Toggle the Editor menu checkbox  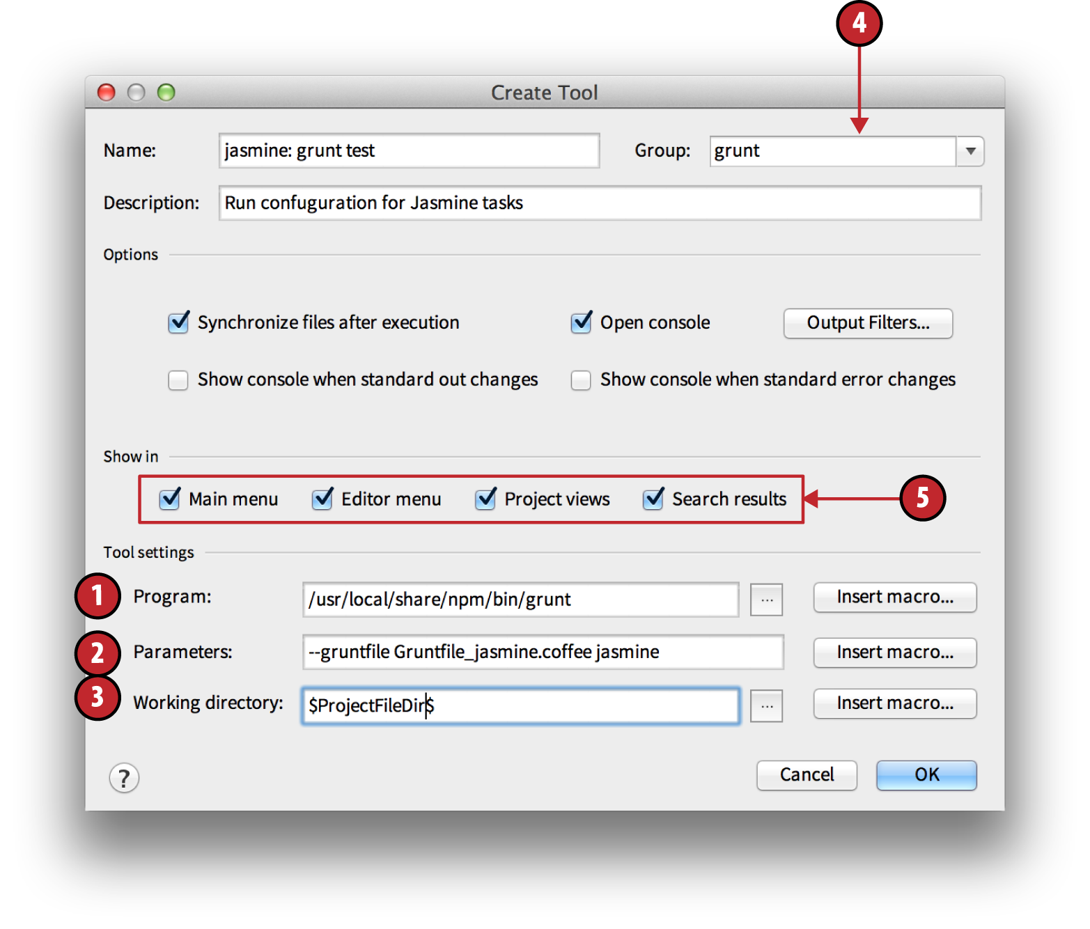(x=322, y=499)
